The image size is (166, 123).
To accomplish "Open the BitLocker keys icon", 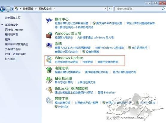I will point(49,90).
